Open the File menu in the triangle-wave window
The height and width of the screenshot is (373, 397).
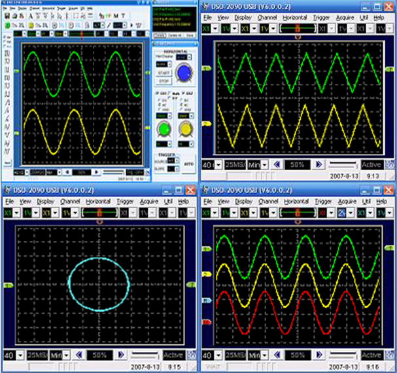point(207,18)
